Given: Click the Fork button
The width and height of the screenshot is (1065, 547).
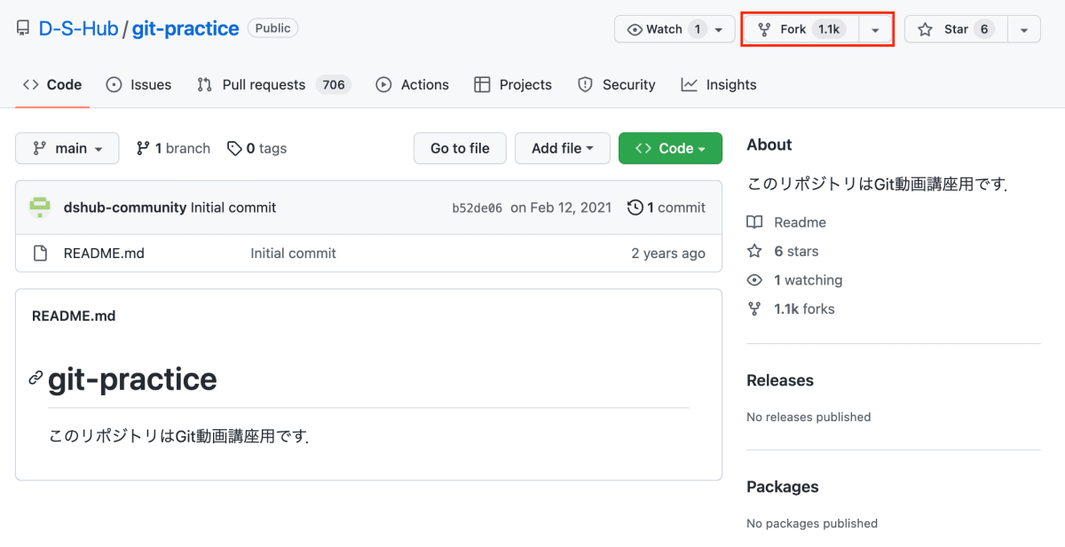Looking at the screenshot, I should (801, 29).
